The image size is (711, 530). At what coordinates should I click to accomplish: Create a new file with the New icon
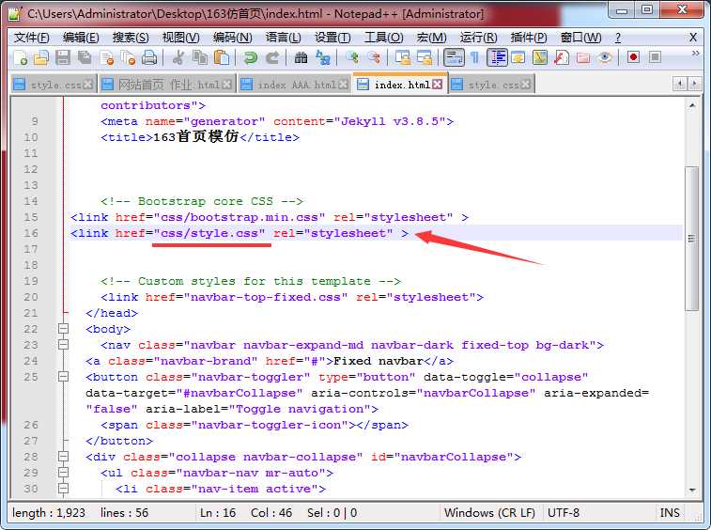click(x=21, y=57)
